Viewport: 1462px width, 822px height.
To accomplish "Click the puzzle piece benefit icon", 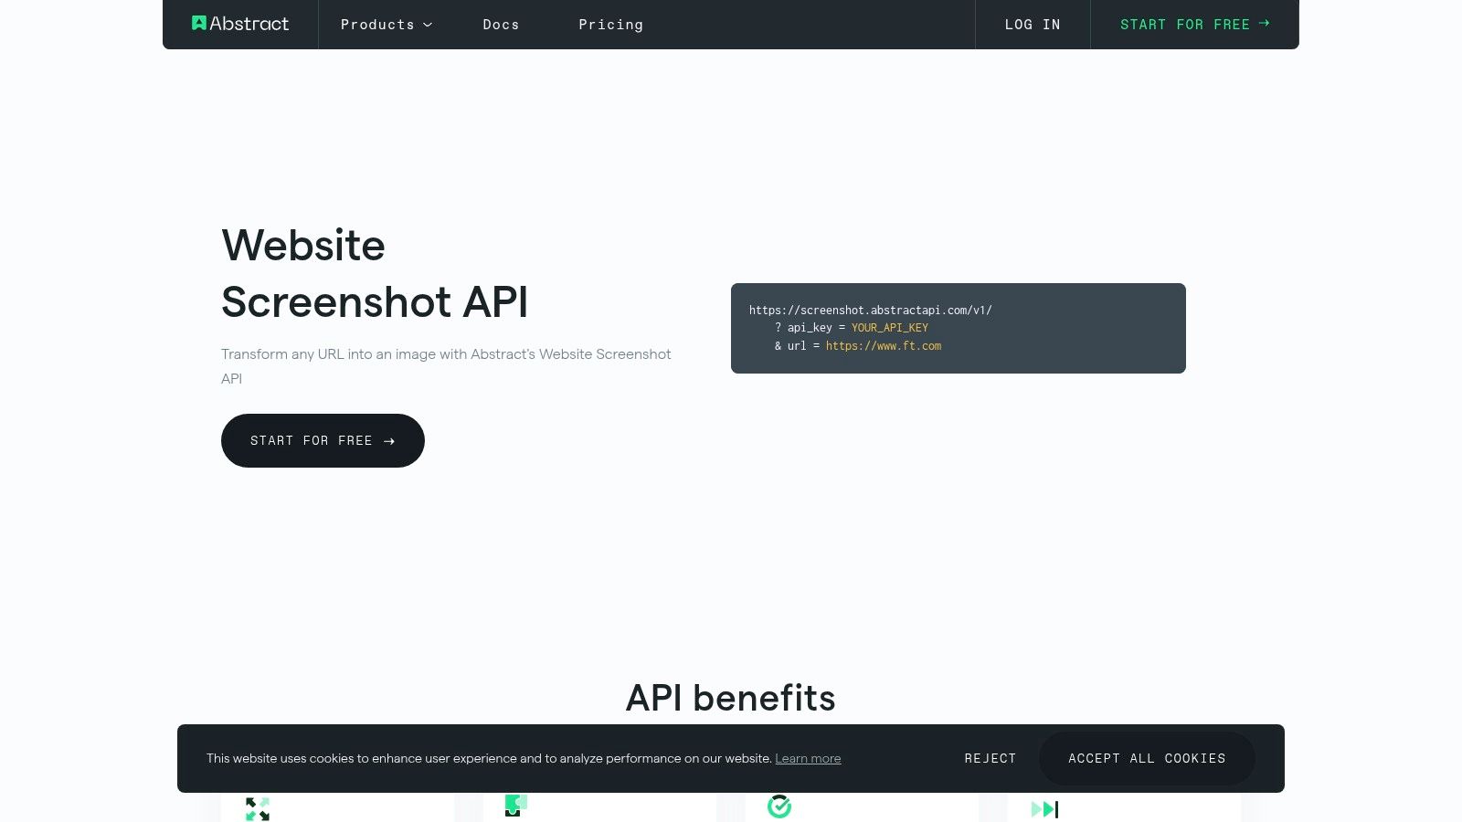I will (515, 805).
